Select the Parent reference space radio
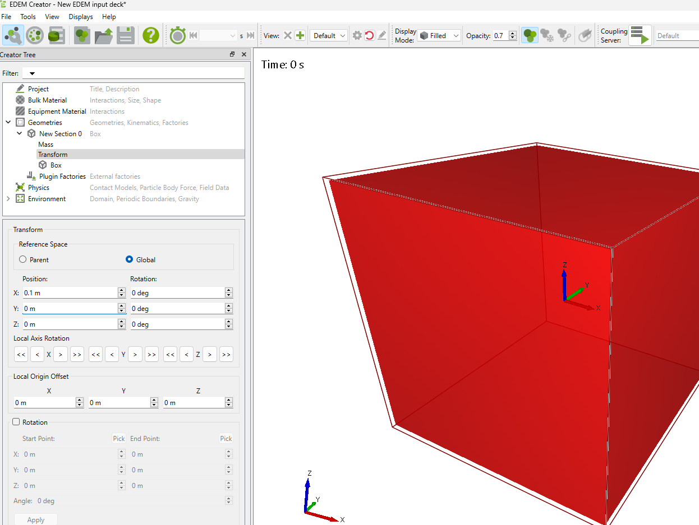Image resolution: width=699 pixels, height=525 pixels. [23, 259]
